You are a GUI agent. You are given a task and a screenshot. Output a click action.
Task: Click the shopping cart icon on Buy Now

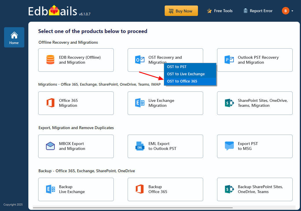pos(171,11)
